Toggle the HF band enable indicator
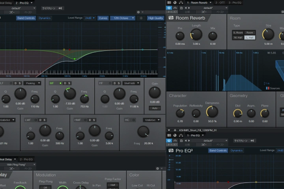Viewport: 284px width, 189px height. click(x=110, y=83)
